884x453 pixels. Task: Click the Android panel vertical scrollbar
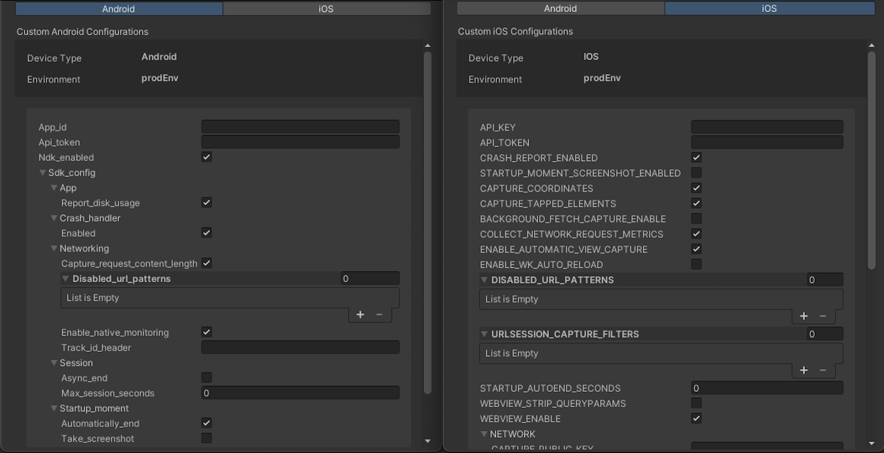coord(427,222)
